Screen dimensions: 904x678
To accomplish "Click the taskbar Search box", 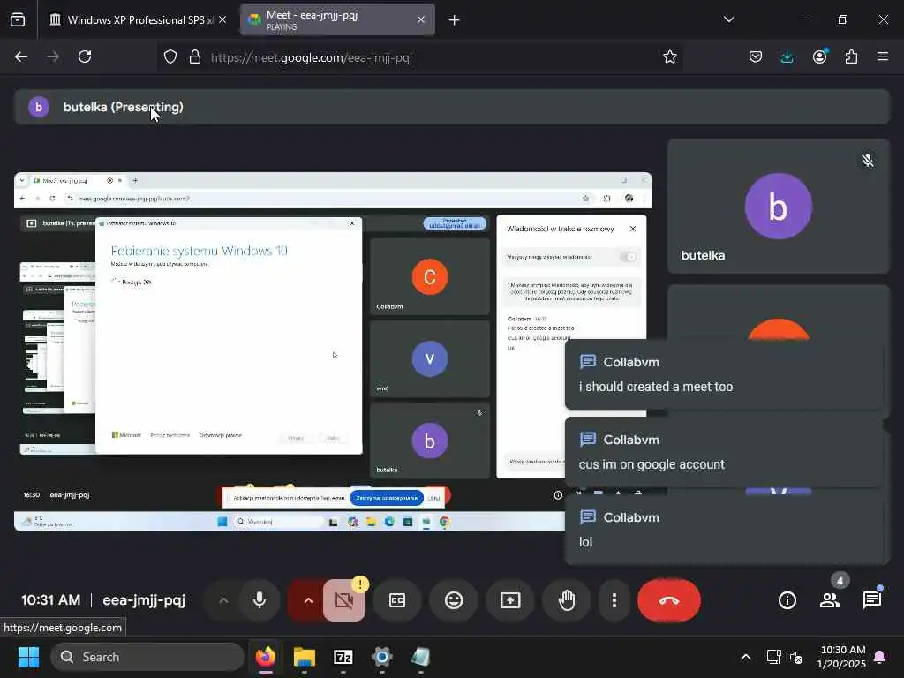I will click(147, 657).
